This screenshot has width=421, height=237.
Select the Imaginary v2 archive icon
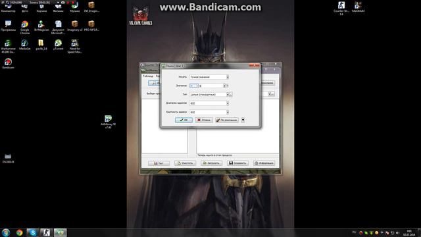pyautogui.click(x=74, y=26)
